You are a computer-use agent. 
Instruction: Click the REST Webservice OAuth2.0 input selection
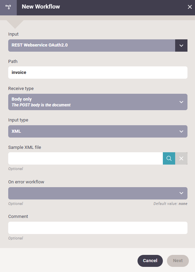92,46
